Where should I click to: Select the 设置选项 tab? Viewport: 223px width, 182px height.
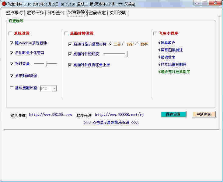tap(77, 12)
